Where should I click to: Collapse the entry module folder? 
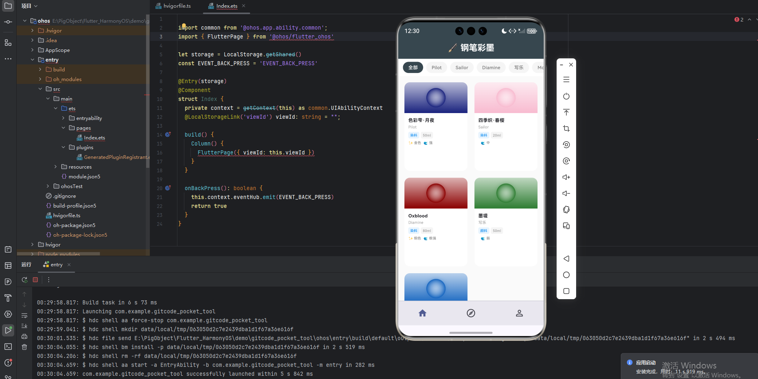point(32,60)
